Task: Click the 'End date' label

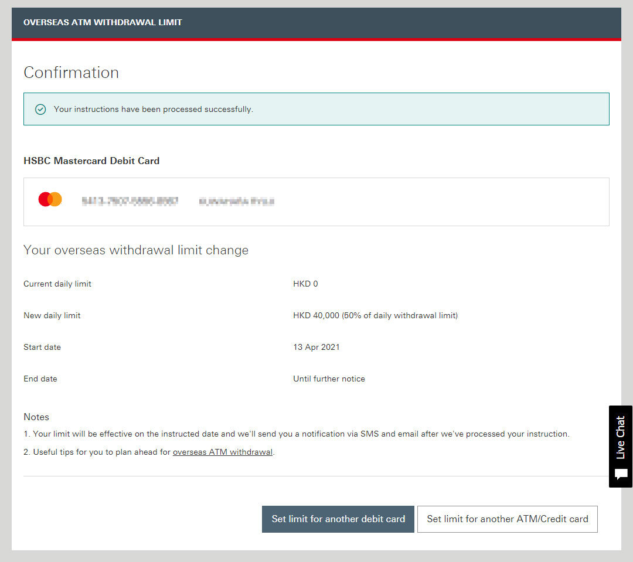Action: tap(40, 379)
